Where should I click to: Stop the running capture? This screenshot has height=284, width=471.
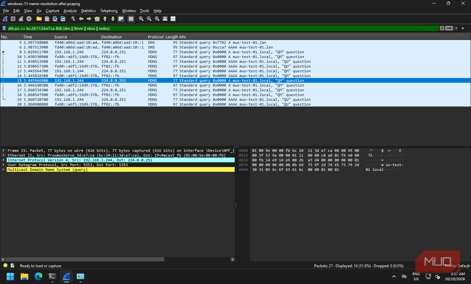[13, 19]
